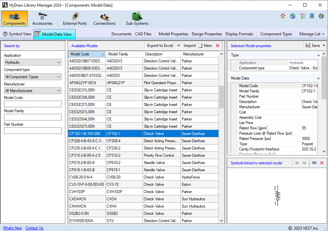Switch to Model Data View
Screen dimensions: 328x231
tap(55, 34)
